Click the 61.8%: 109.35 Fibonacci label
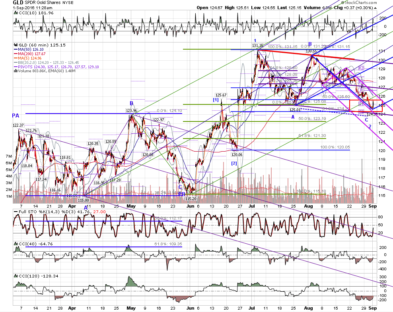 pos(168,244)
